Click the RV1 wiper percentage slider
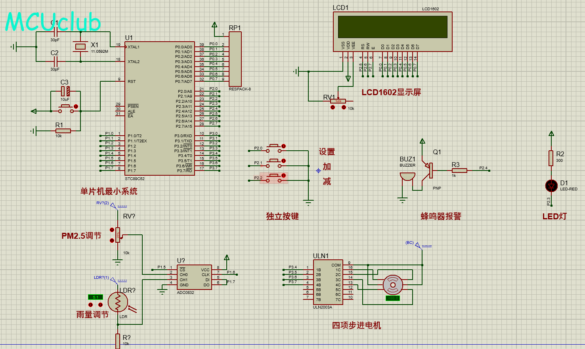Image resolution: width=585 pixels, height=349 pixels. [x=338, y=101]
